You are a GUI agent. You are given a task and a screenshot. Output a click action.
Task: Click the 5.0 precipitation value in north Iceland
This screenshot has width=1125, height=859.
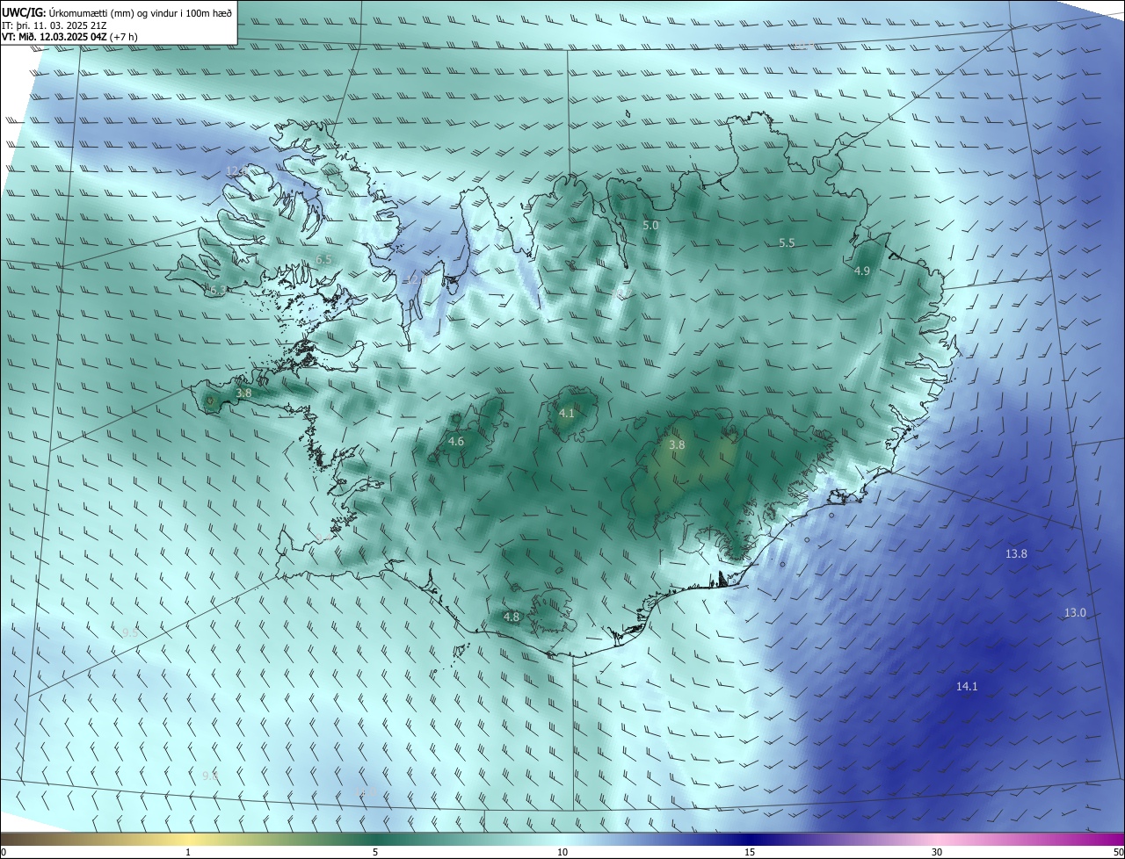650,226
